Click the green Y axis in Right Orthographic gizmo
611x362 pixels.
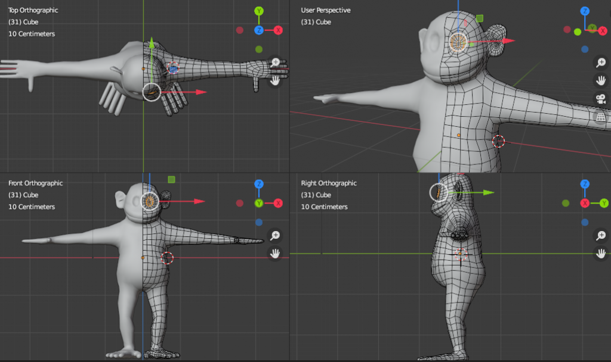[604, 203]
